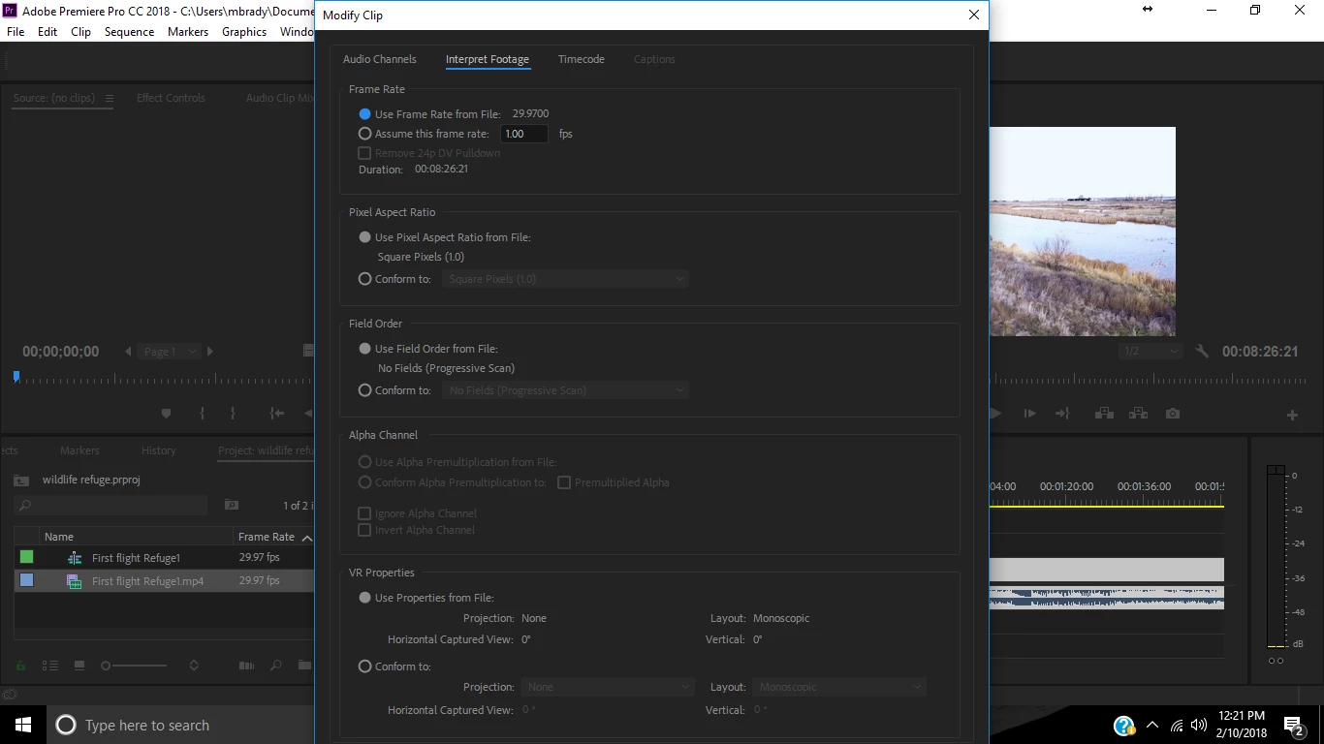Select Use Field Order from File
The image size is (1324, 744).
[x=364, y=349]
